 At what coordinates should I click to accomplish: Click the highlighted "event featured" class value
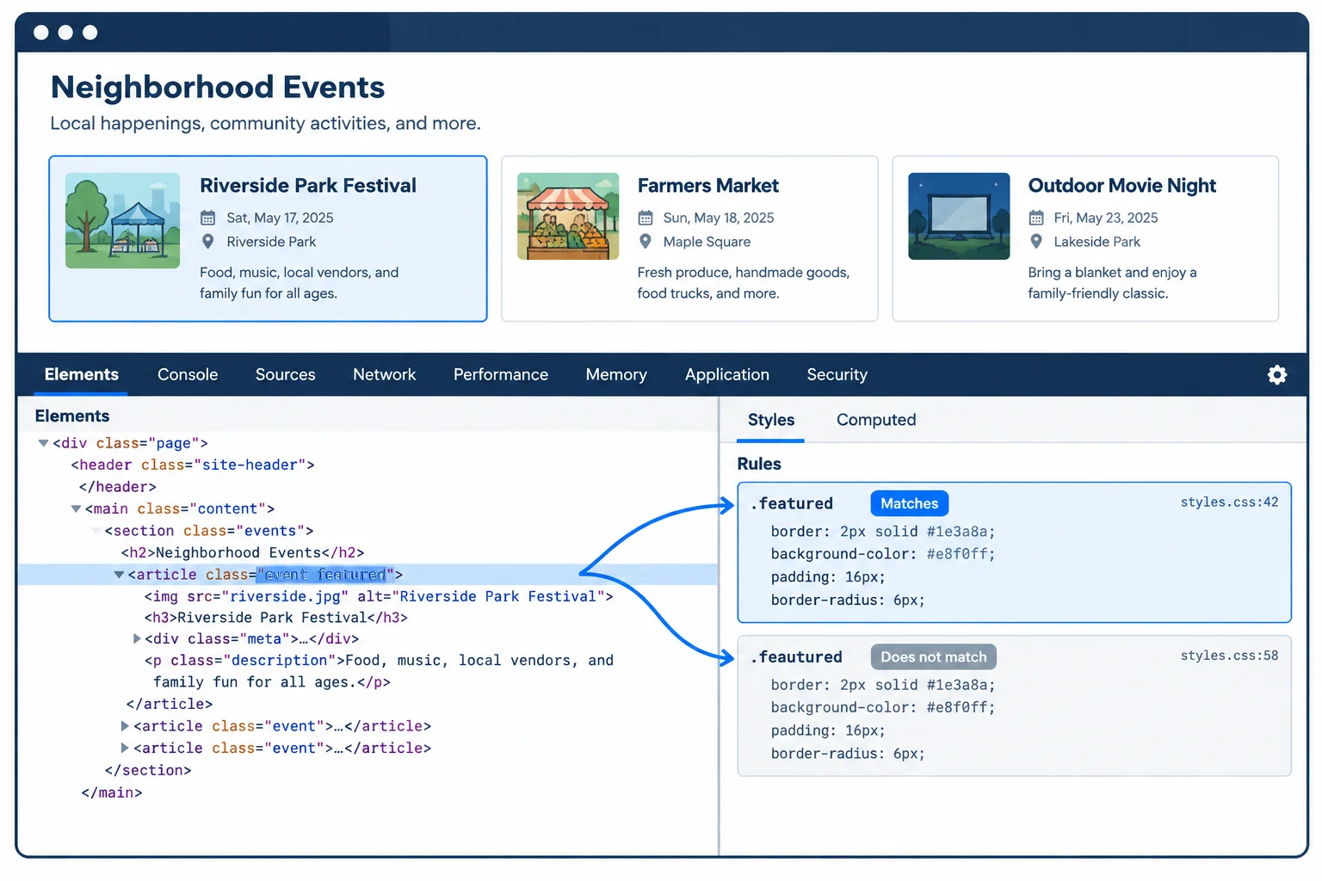tap(325, 575)
